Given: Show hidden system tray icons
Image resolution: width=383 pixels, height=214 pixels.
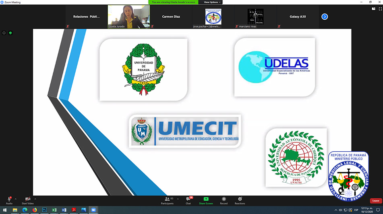Looking at the screenshot, I should [336, 210].
